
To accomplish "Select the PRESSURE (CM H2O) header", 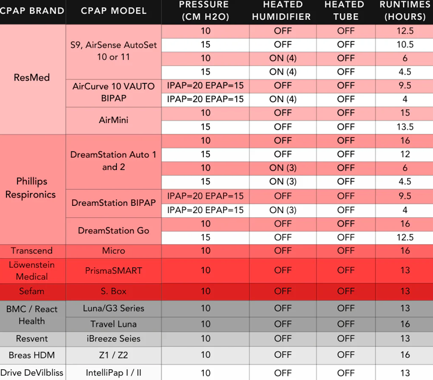I will pyautogui.click(x=204, y=11).
